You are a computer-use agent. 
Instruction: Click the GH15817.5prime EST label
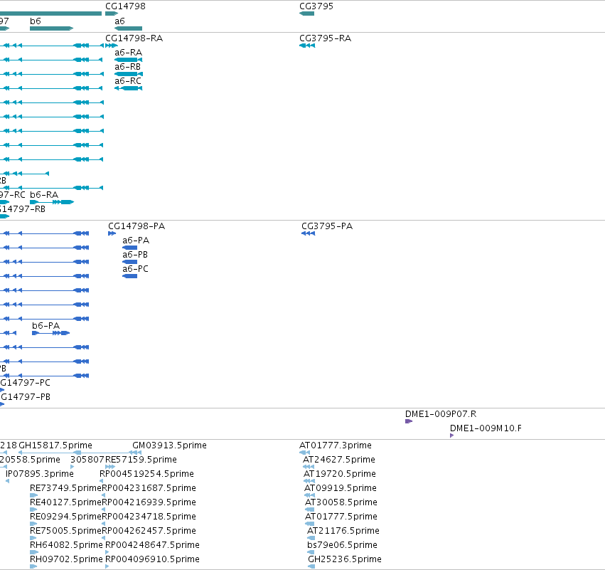click(55, 445)
